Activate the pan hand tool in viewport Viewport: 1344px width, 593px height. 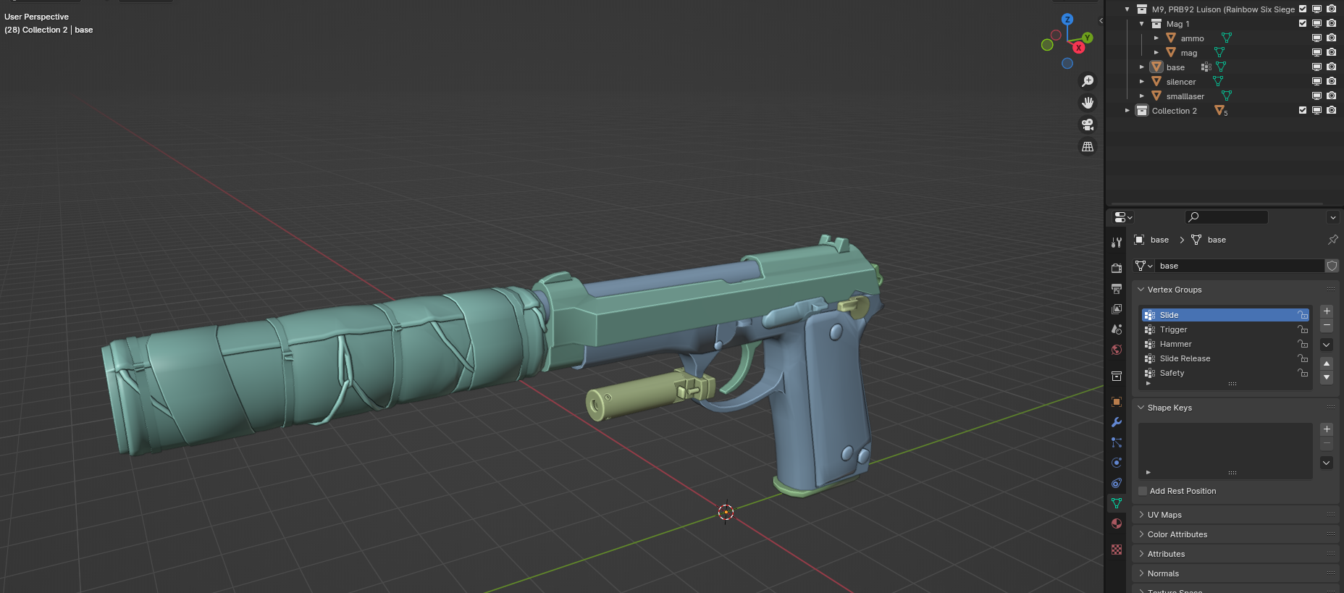(1088, 103)
